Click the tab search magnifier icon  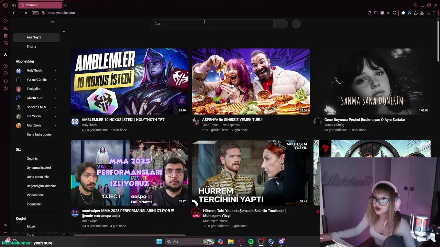[416, 5]
